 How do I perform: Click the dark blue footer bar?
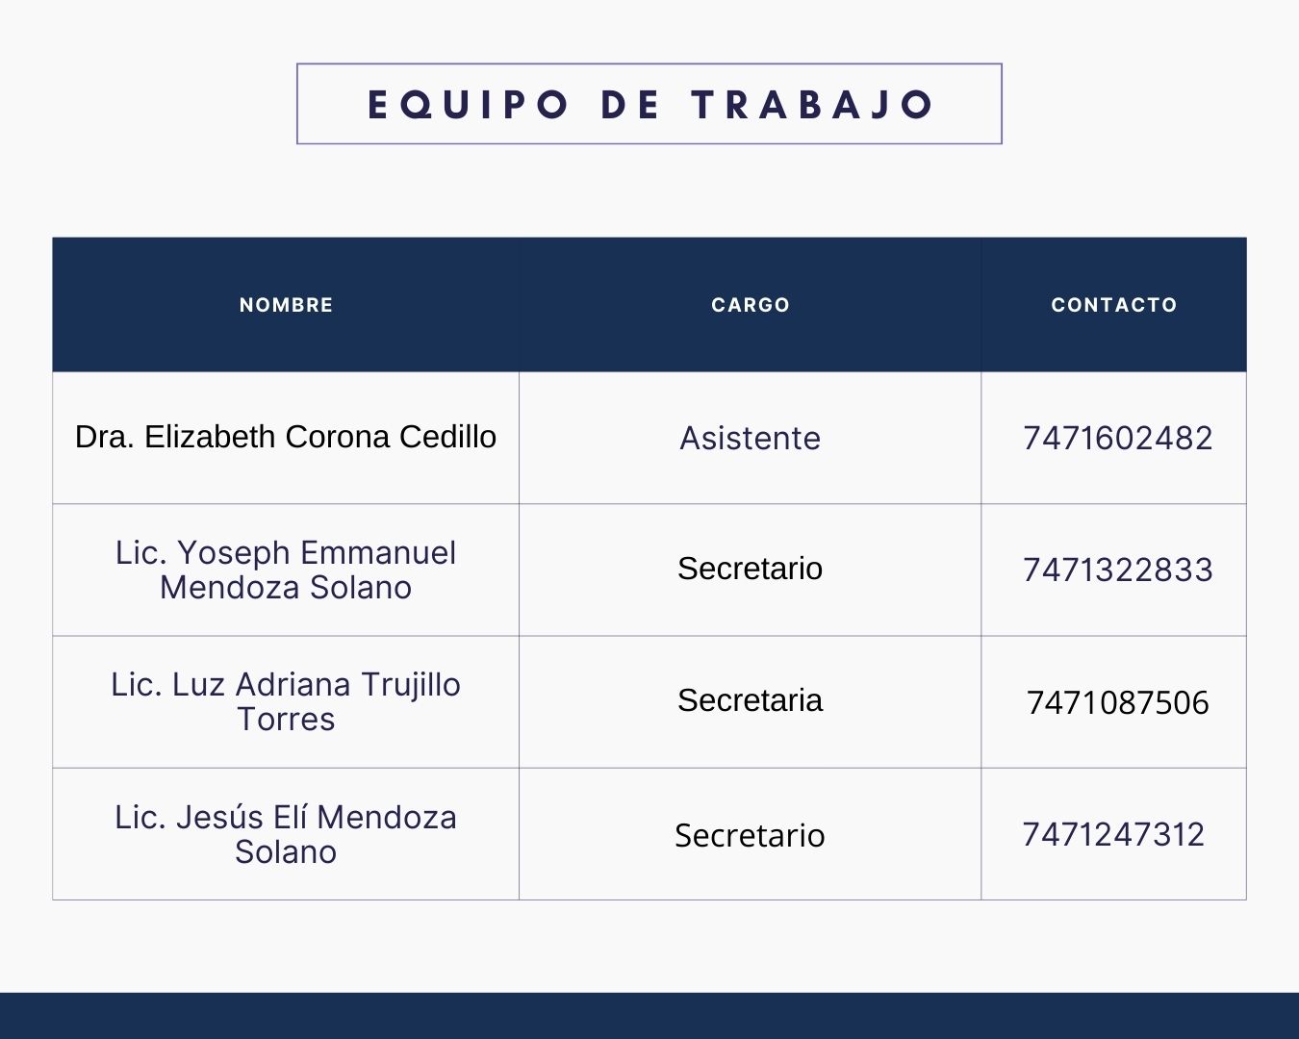click(x=649, y=1016)
